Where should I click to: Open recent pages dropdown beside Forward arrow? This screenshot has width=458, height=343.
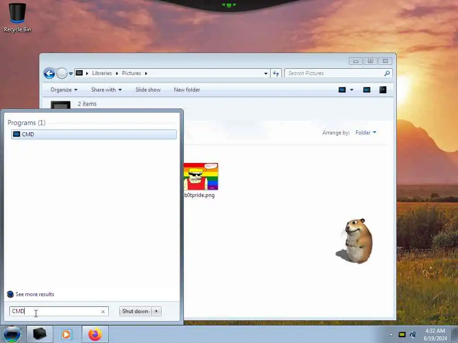pos(71,74)
